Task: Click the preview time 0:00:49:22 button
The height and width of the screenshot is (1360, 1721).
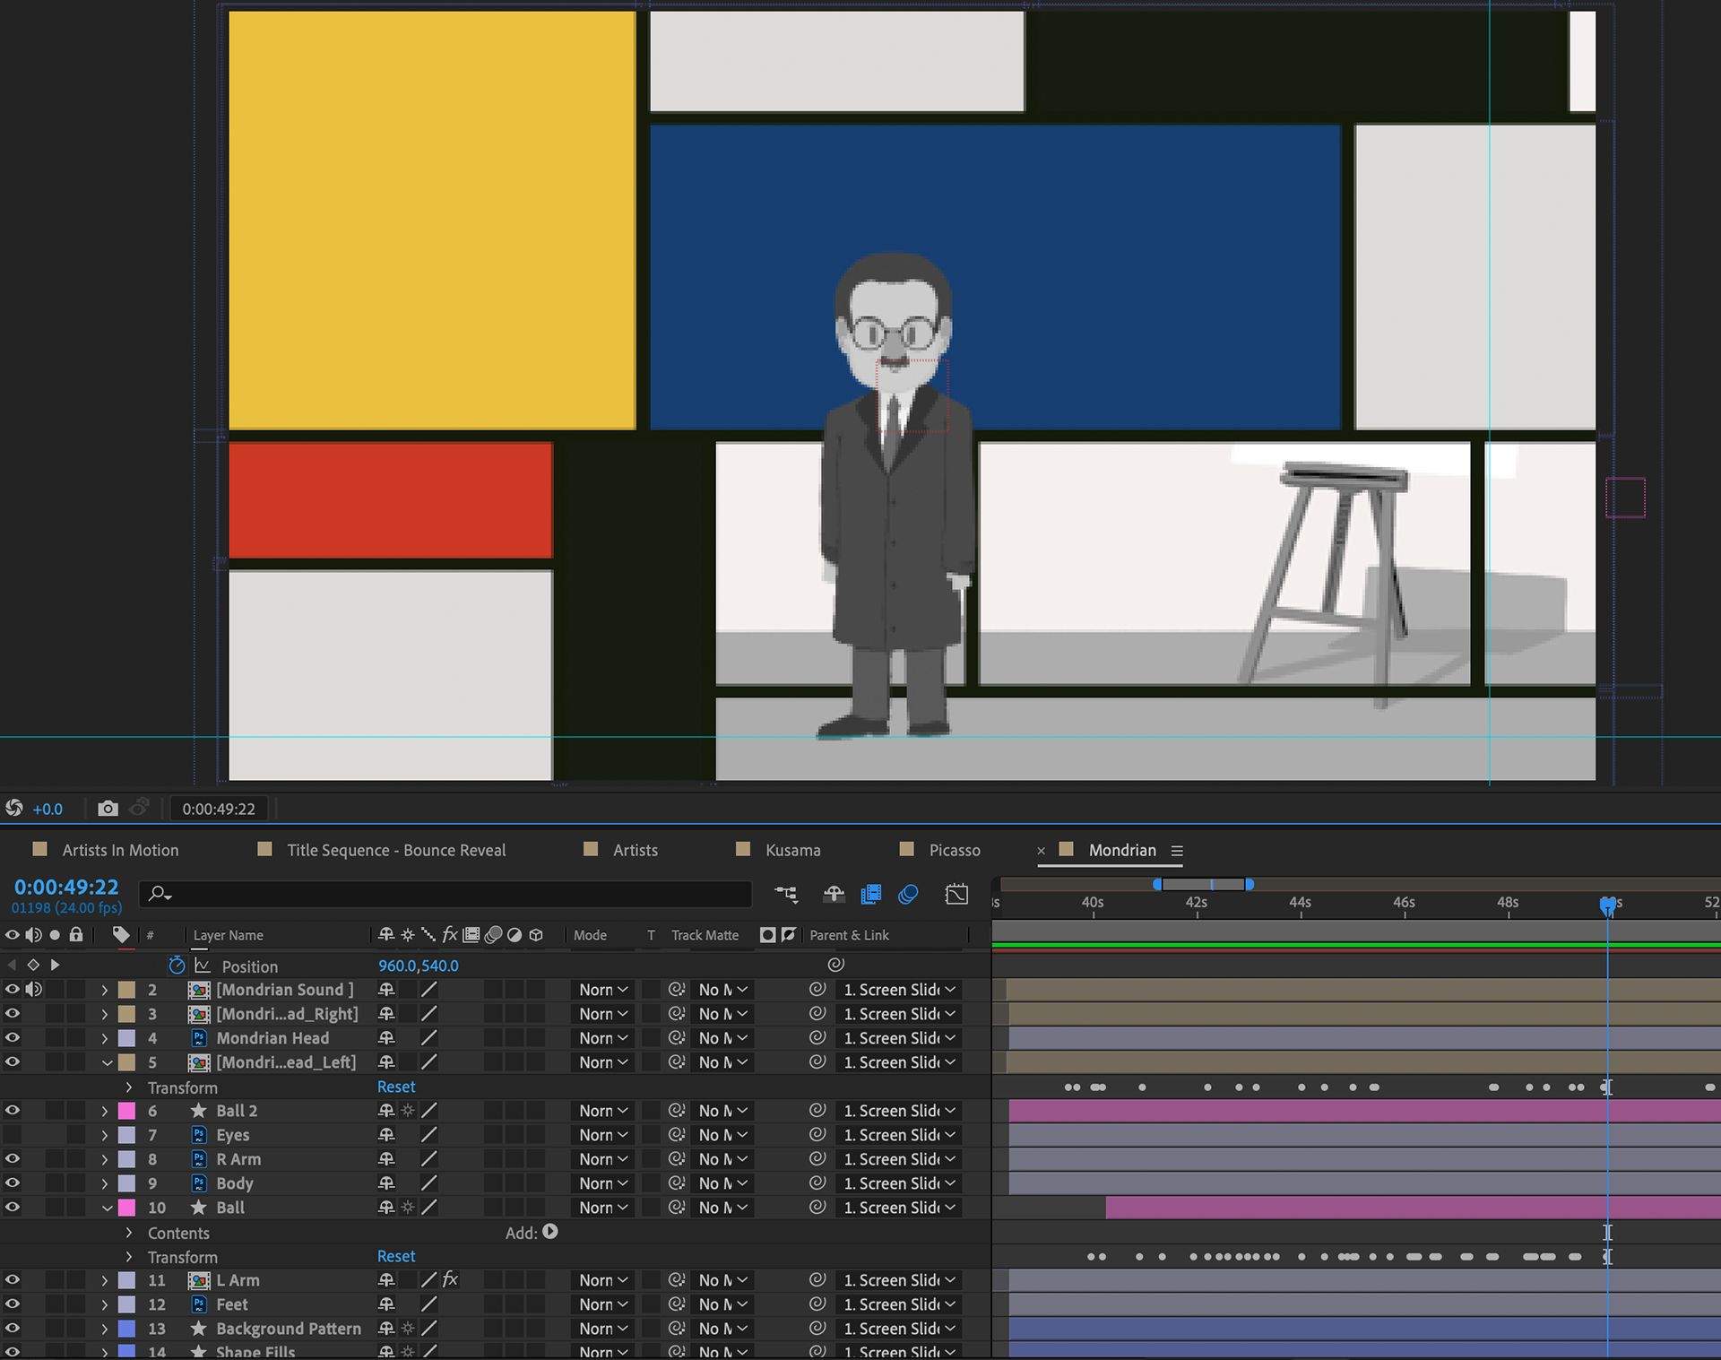Action: pyautogui.click(x=219, y=809)
